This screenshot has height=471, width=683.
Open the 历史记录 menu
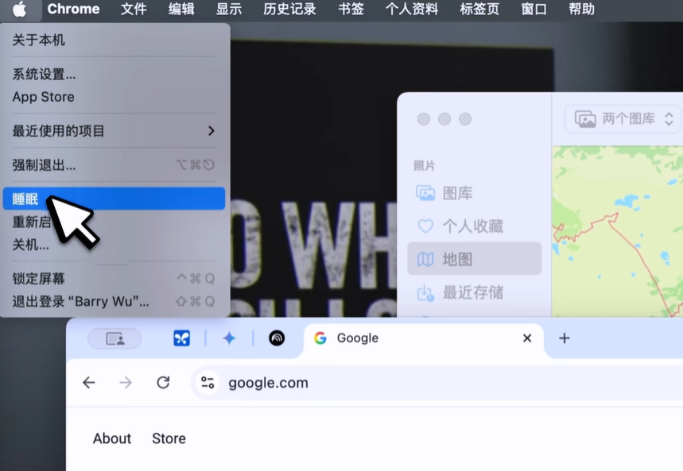click(x=289, y=10)
